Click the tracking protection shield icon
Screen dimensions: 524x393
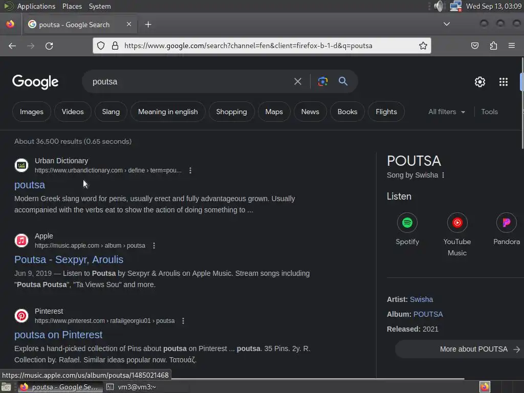pos(101,46)
